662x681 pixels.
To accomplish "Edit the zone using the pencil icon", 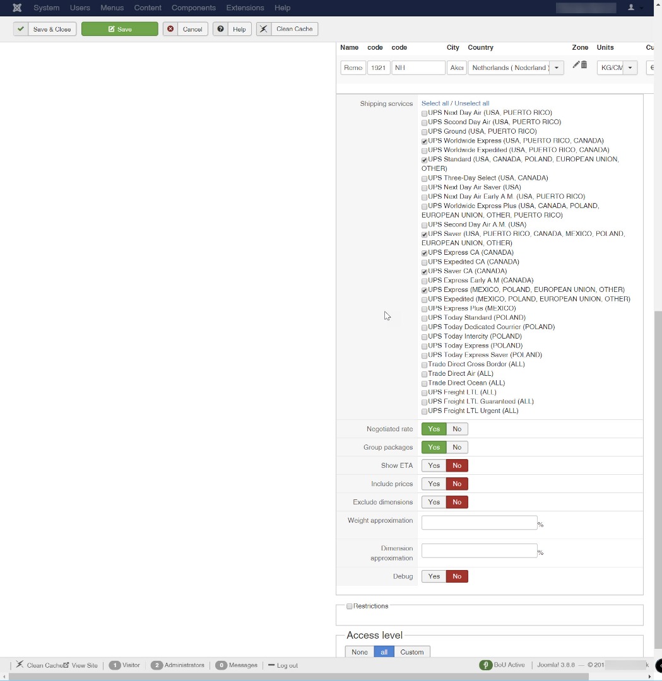I will click(576, 65).
